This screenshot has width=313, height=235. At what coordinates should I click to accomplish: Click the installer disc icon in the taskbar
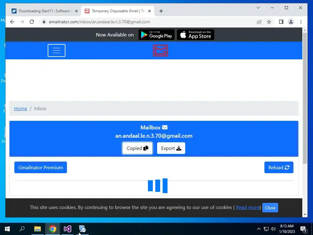coord(82,229)
